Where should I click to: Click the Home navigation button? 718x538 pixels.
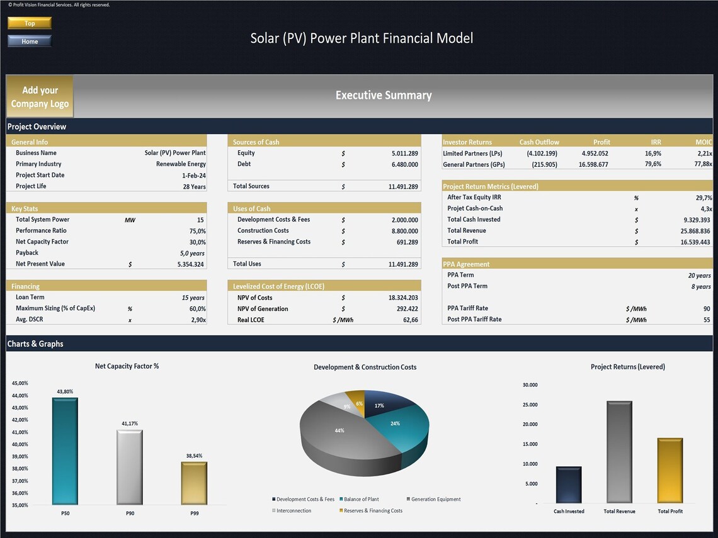(x=29, y=41)
